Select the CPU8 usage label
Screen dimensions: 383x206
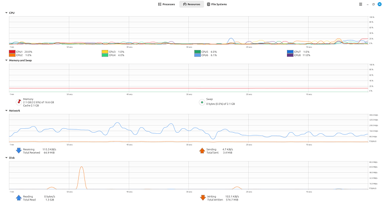coord(302,55)
